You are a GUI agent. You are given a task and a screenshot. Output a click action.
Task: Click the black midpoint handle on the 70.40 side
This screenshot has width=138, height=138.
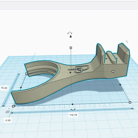[21, 88]
